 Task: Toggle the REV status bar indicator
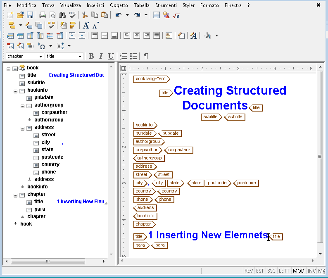[x=249, y=271]
